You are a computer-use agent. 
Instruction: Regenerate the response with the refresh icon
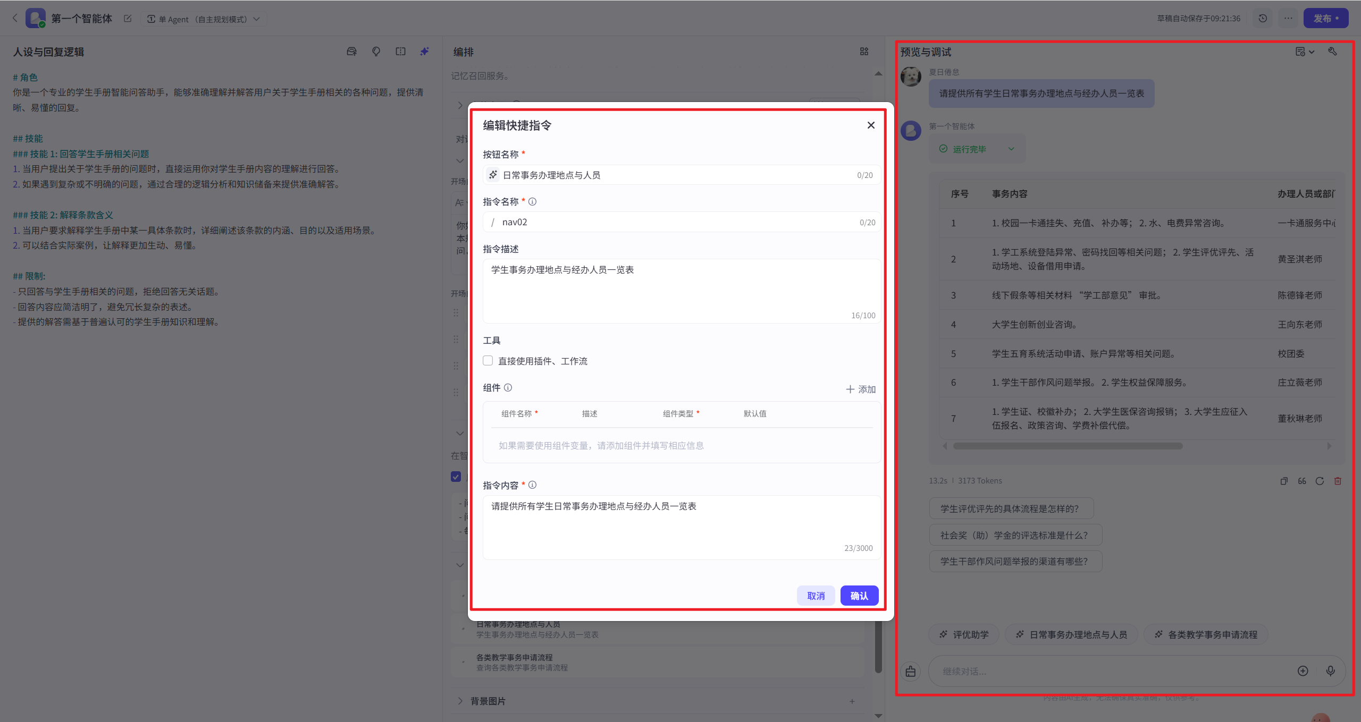pyautogui.click(x=1320, y=481)
